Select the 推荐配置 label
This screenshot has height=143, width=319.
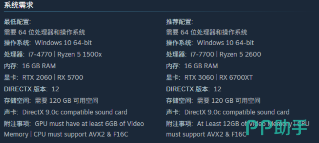[x=180, y=22]
